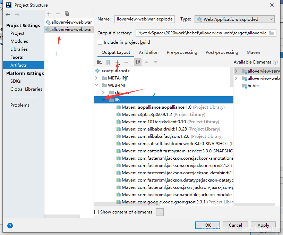Create a new directory in the output layout

[x=100, y=61]
